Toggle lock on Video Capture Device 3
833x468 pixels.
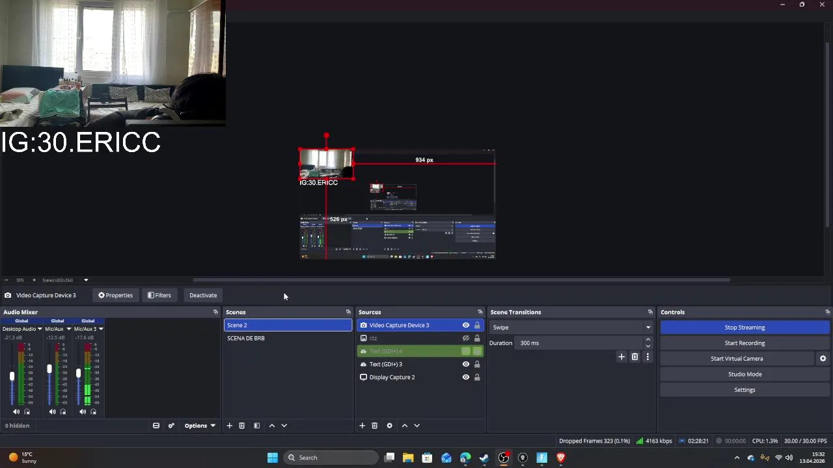coord(477,325)
